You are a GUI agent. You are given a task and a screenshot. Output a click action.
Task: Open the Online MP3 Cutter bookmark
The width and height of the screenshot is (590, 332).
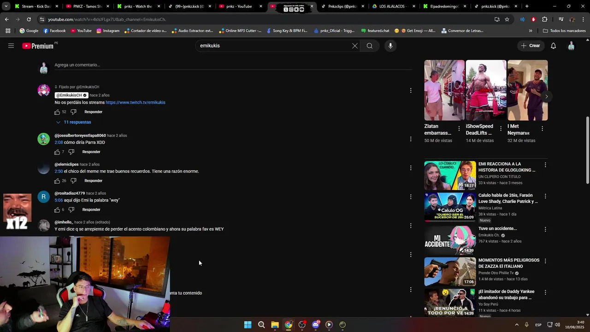tap(240, 31)
